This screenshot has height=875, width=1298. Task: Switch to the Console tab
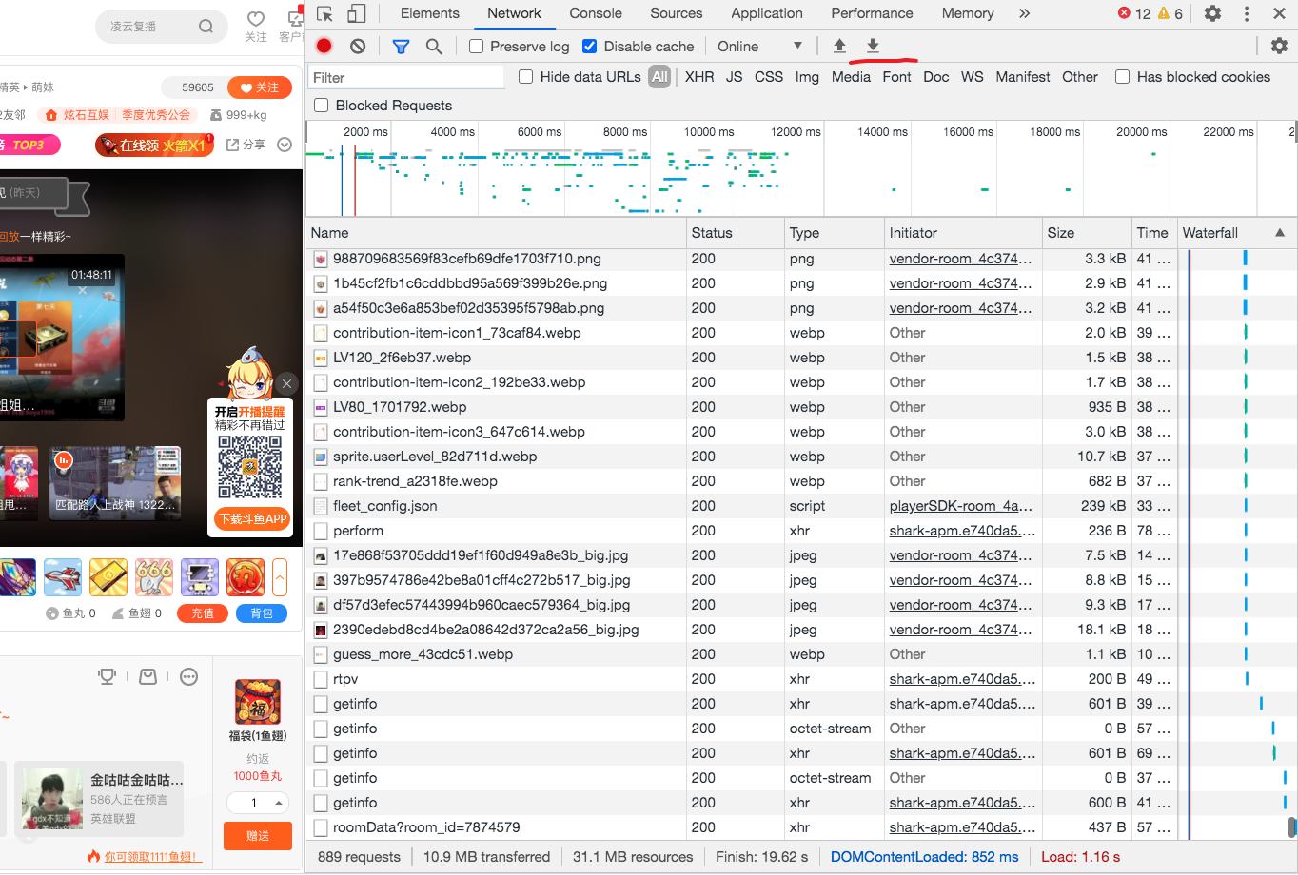596,13
